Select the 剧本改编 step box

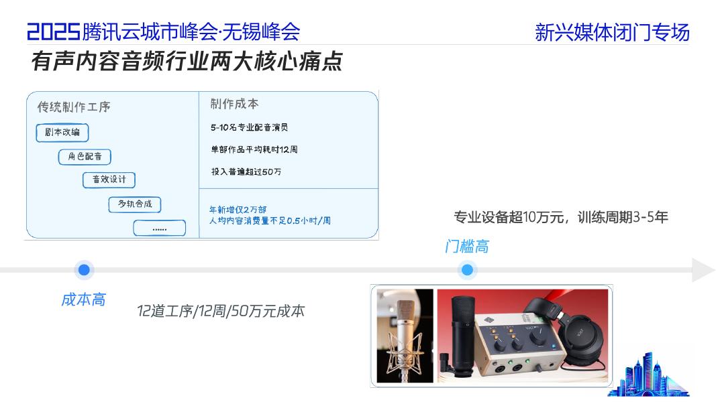point(62,133)
